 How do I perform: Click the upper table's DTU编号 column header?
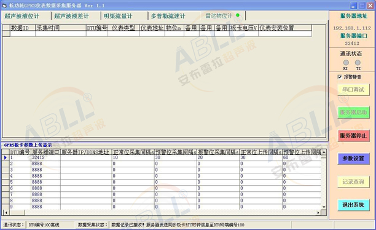click(x=97, y=28)
